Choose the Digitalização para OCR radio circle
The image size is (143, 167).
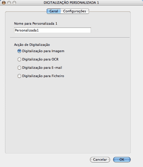click(x=19, y=59)
